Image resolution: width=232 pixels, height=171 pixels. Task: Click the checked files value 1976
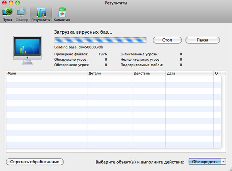pos(103,54)
